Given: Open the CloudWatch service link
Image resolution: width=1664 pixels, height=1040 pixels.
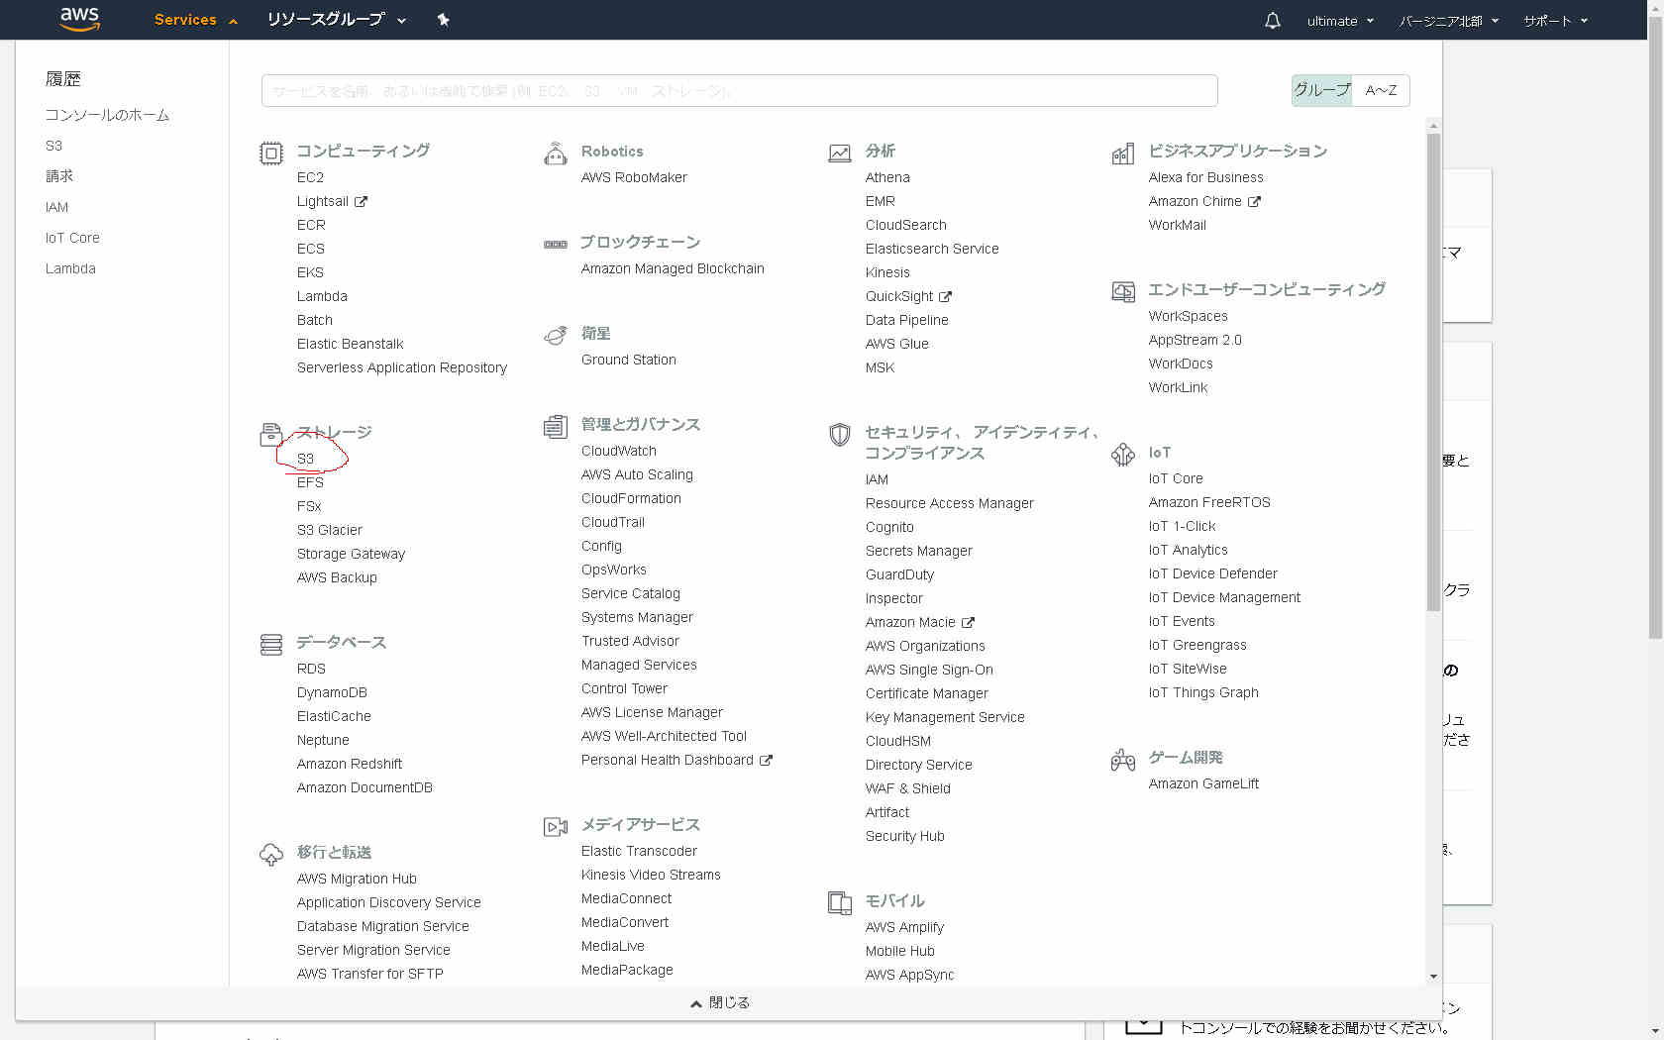Looking at the screenshot, I should pos(619,451).
